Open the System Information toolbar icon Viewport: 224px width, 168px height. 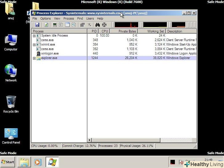tap(55, 25)
